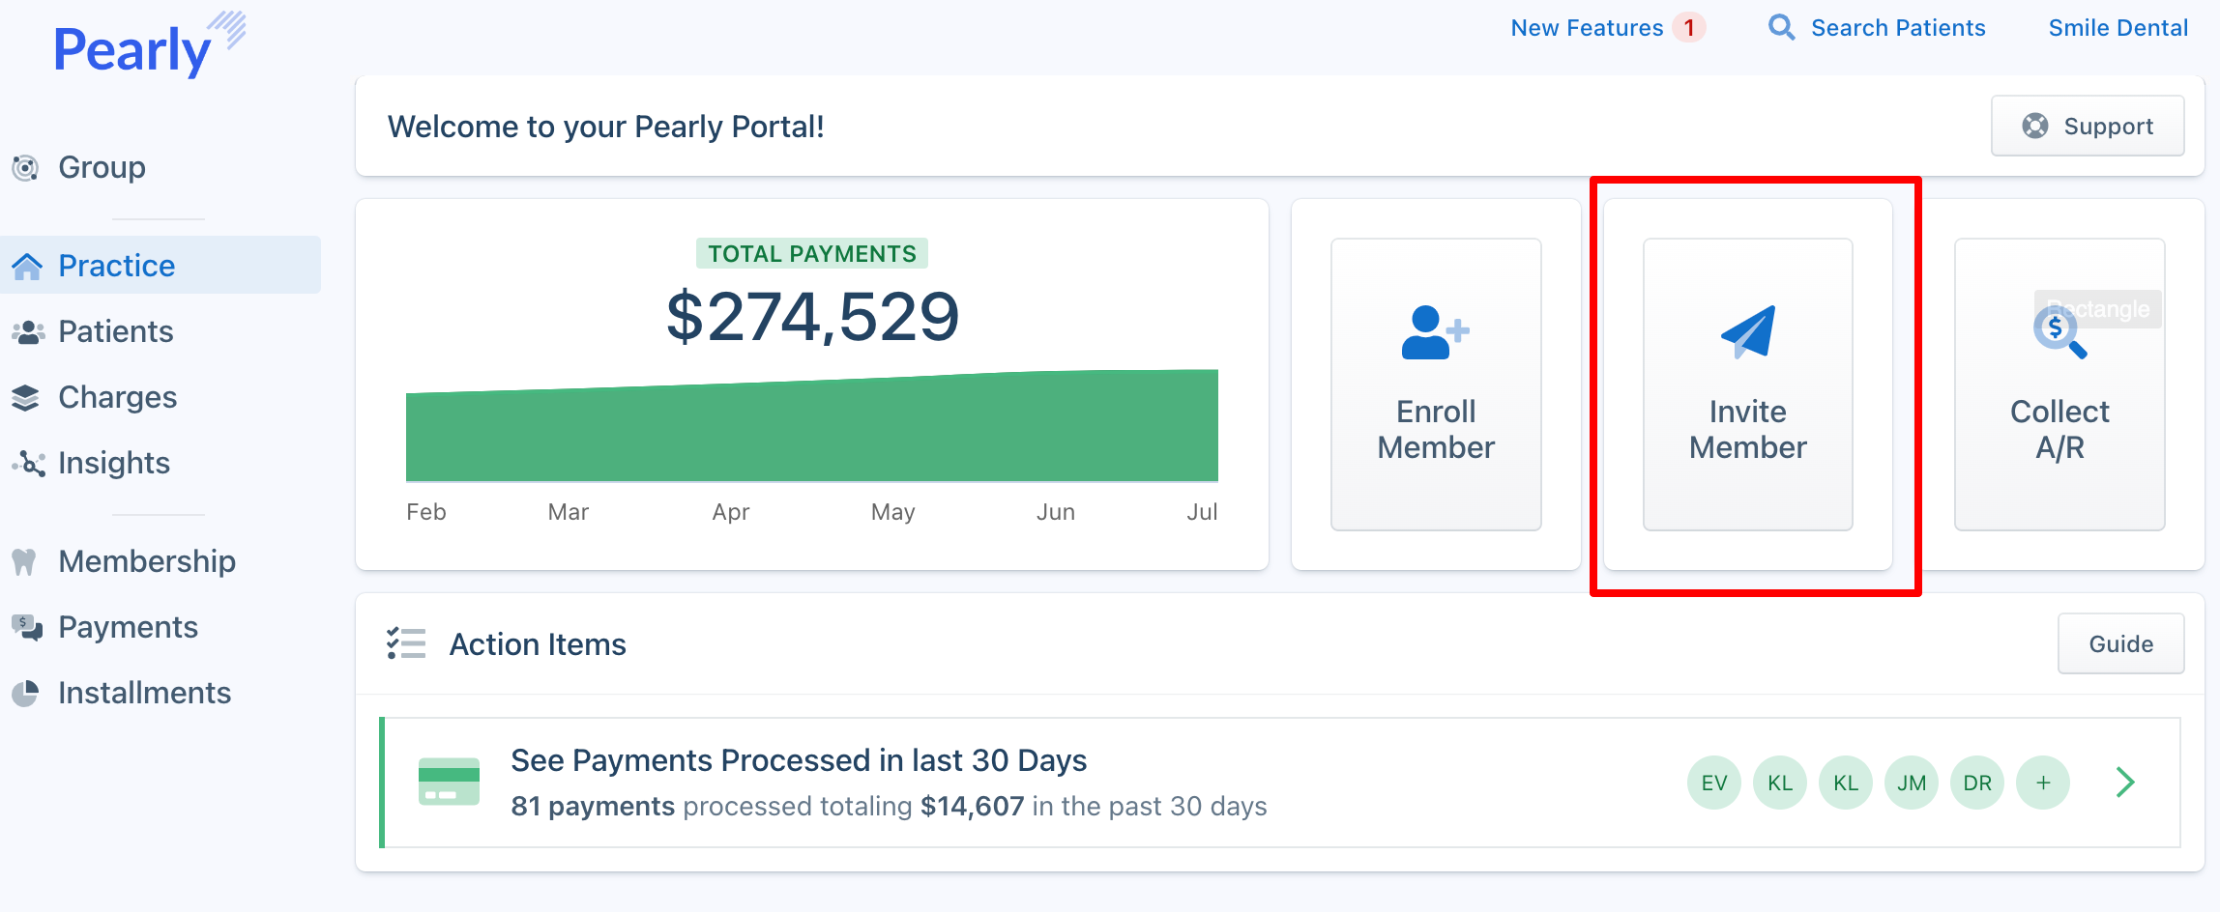Click the search magnifying glass icon
The height and width of the screenshot is (912, 2220).
1781,27
